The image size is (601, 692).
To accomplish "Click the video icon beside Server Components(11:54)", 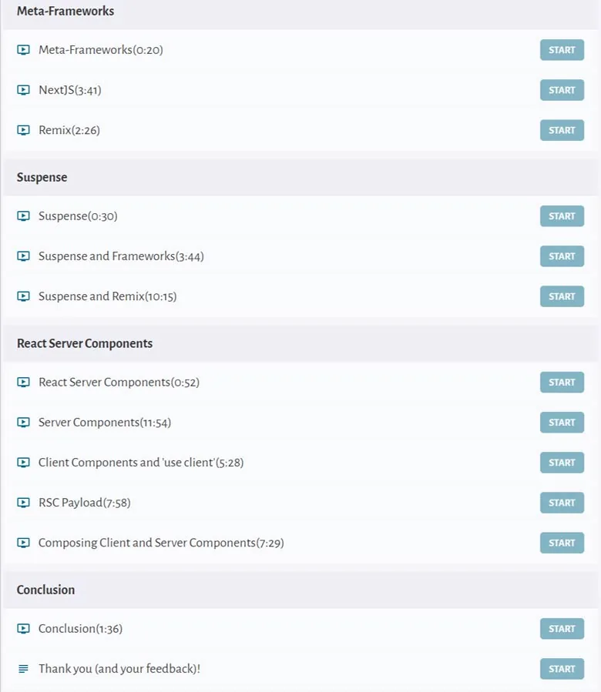I will tap(23, 423).
